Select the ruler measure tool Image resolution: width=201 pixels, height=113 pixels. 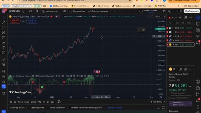coord(3,59)
